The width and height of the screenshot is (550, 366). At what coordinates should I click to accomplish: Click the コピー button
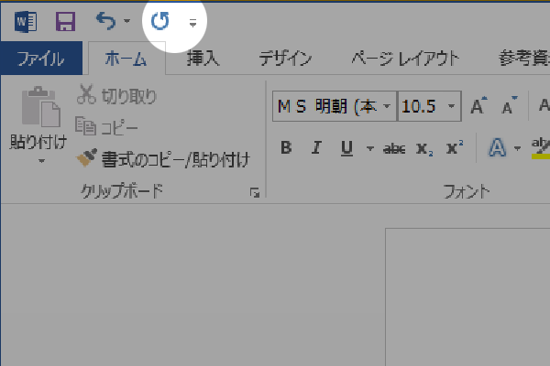pos(106,127)
